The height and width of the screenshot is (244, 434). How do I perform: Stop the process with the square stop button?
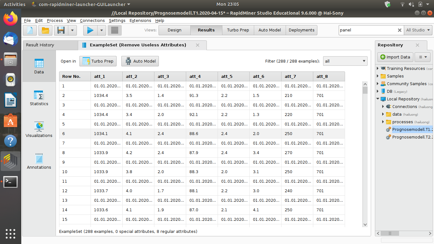click(x=115, y=30)
